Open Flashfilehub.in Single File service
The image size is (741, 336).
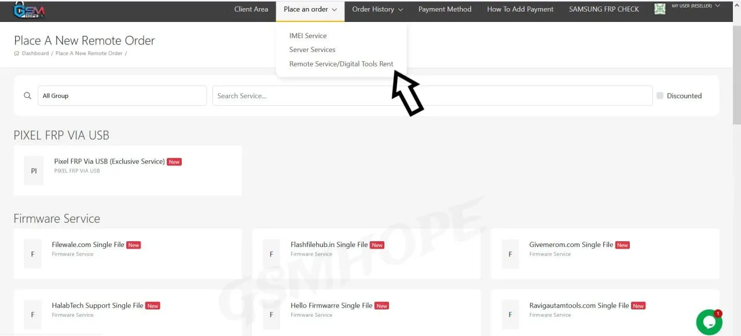click(x=329, y=245)
